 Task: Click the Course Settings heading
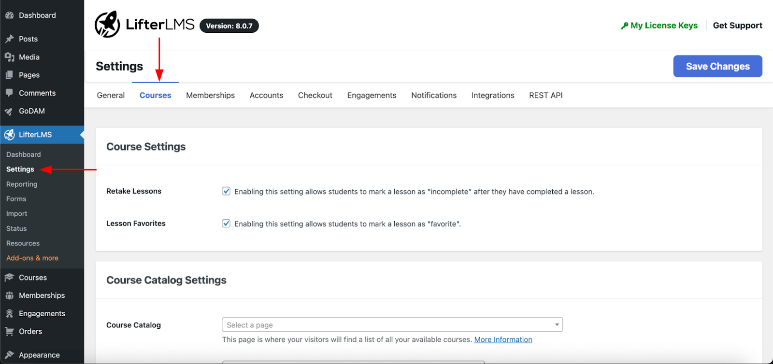(146, 147)
